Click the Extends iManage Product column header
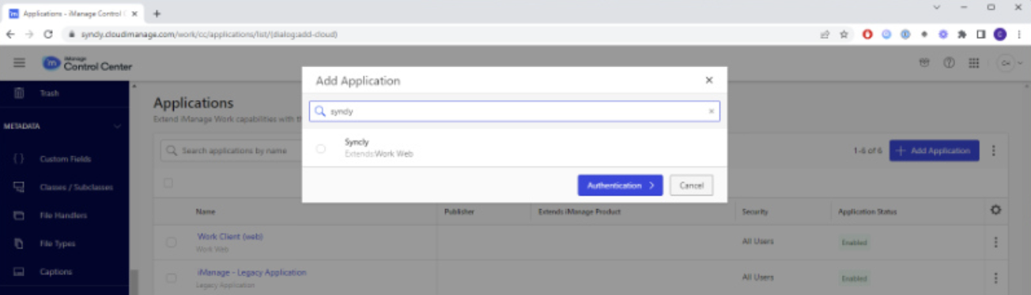 pyautogui.click(x=580, y=211)
